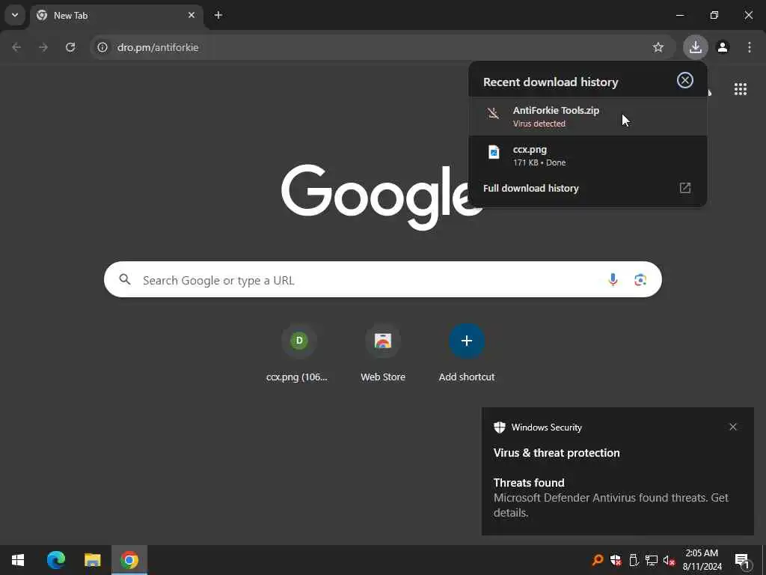Open the Web Store shortcut
Viewport: 766px width, 575px height.
pyautogui.click(x=382, y=353)
